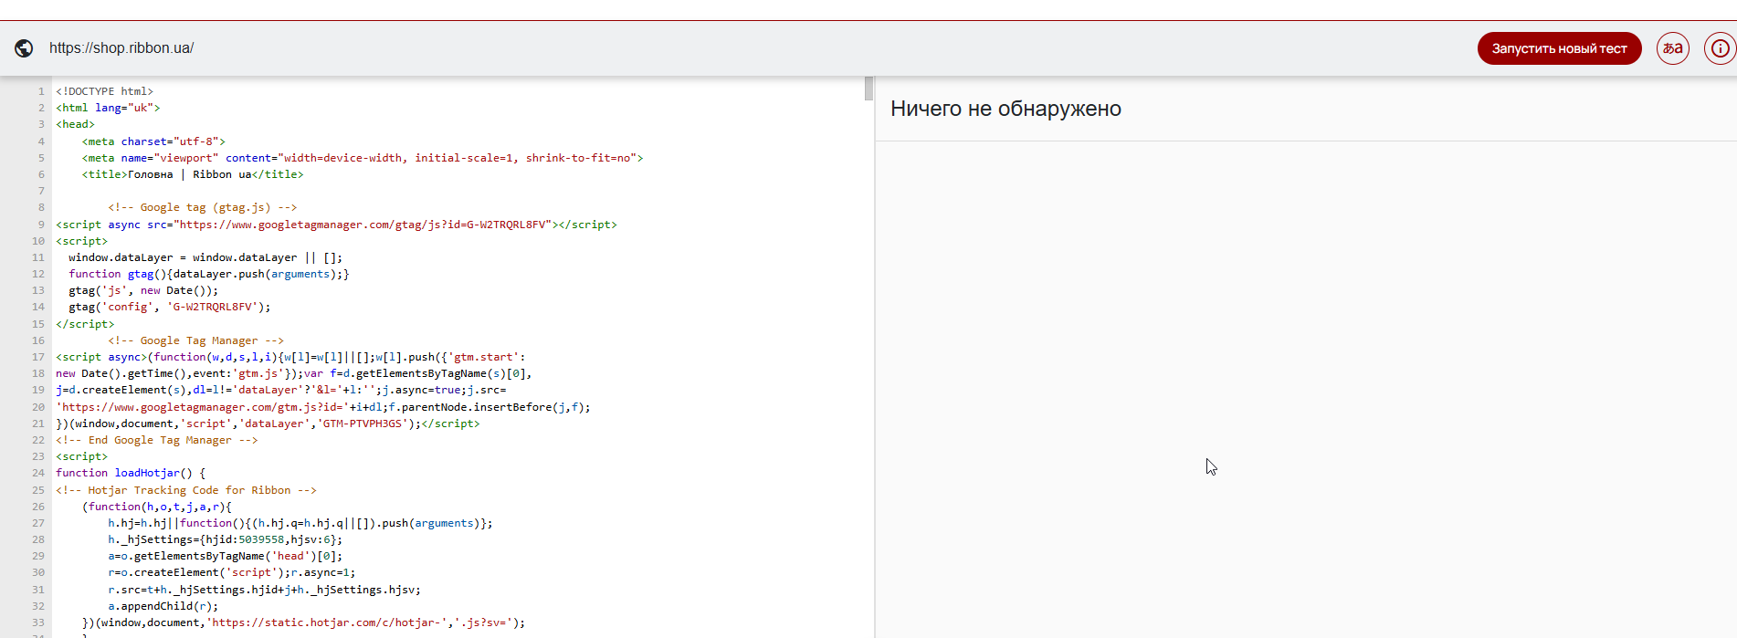The height and width of the screenshot is (638, 1737).
Task: Click the <head> tag line
Action: (x=75, y=124)
